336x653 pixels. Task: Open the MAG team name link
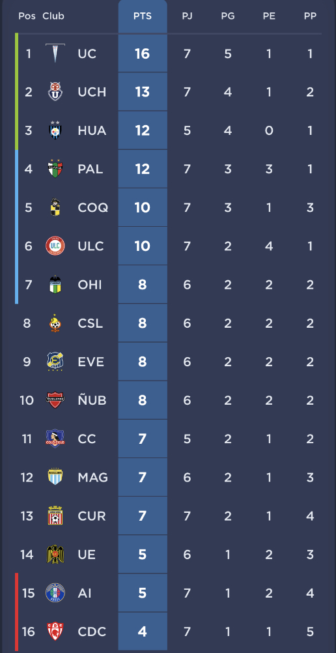point(93,477)
